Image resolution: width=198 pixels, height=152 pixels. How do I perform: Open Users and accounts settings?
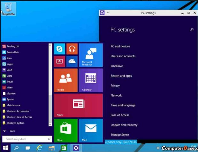[x=123, y=56]
